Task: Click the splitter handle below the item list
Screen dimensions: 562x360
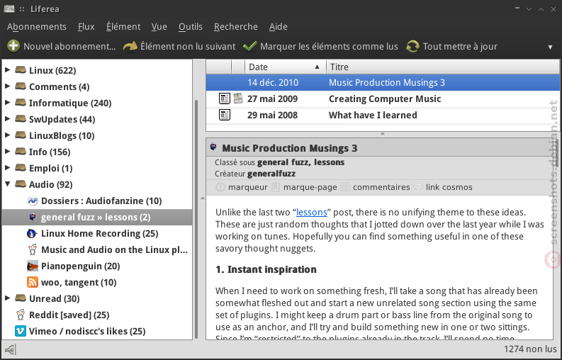Action: click(383, 135)
